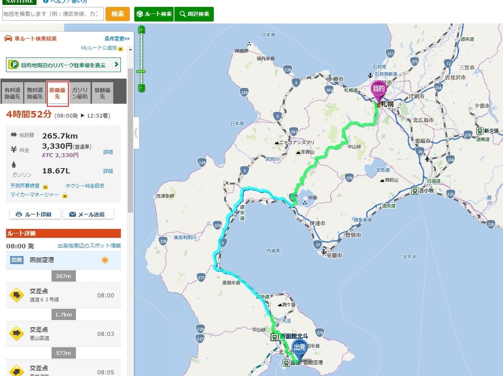503x376 pixels.
Task: Click the side panel vertical scrollbar thumb
Action: click(x=130, y=140)
